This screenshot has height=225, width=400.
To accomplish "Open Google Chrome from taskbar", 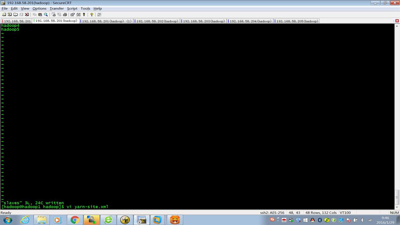I will click(74, 220).
